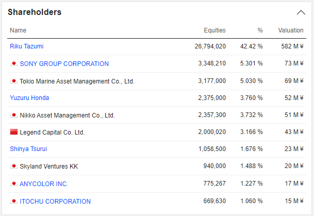Open Yuzuru Honda's profile link
Viewport: 314px width, 216px height.
[29, 98]
